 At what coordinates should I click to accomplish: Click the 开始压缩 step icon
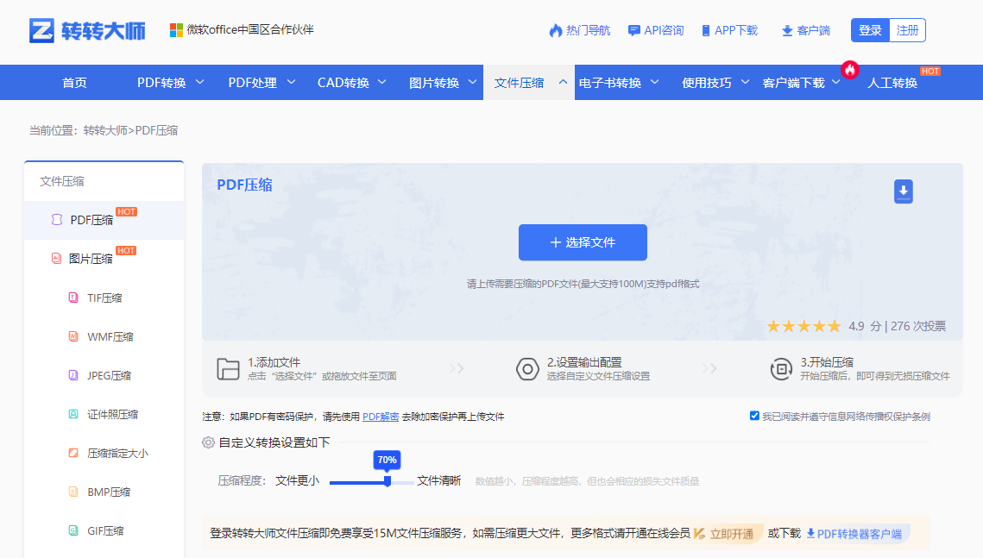[x=781, y=368]
